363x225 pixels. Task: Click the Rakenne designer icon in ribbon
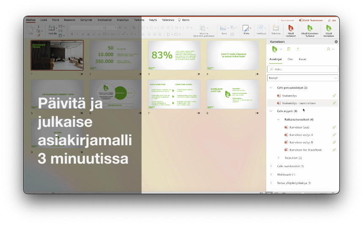276,28
